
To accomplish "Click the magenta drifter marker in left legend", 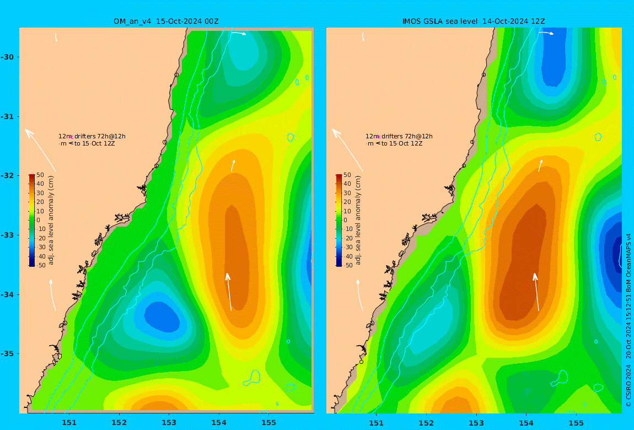I will (71, 137).
